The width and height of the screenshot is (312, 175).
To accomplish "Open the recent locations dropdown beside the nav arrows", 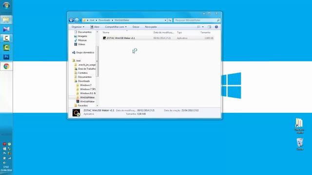I will [80, 20].
